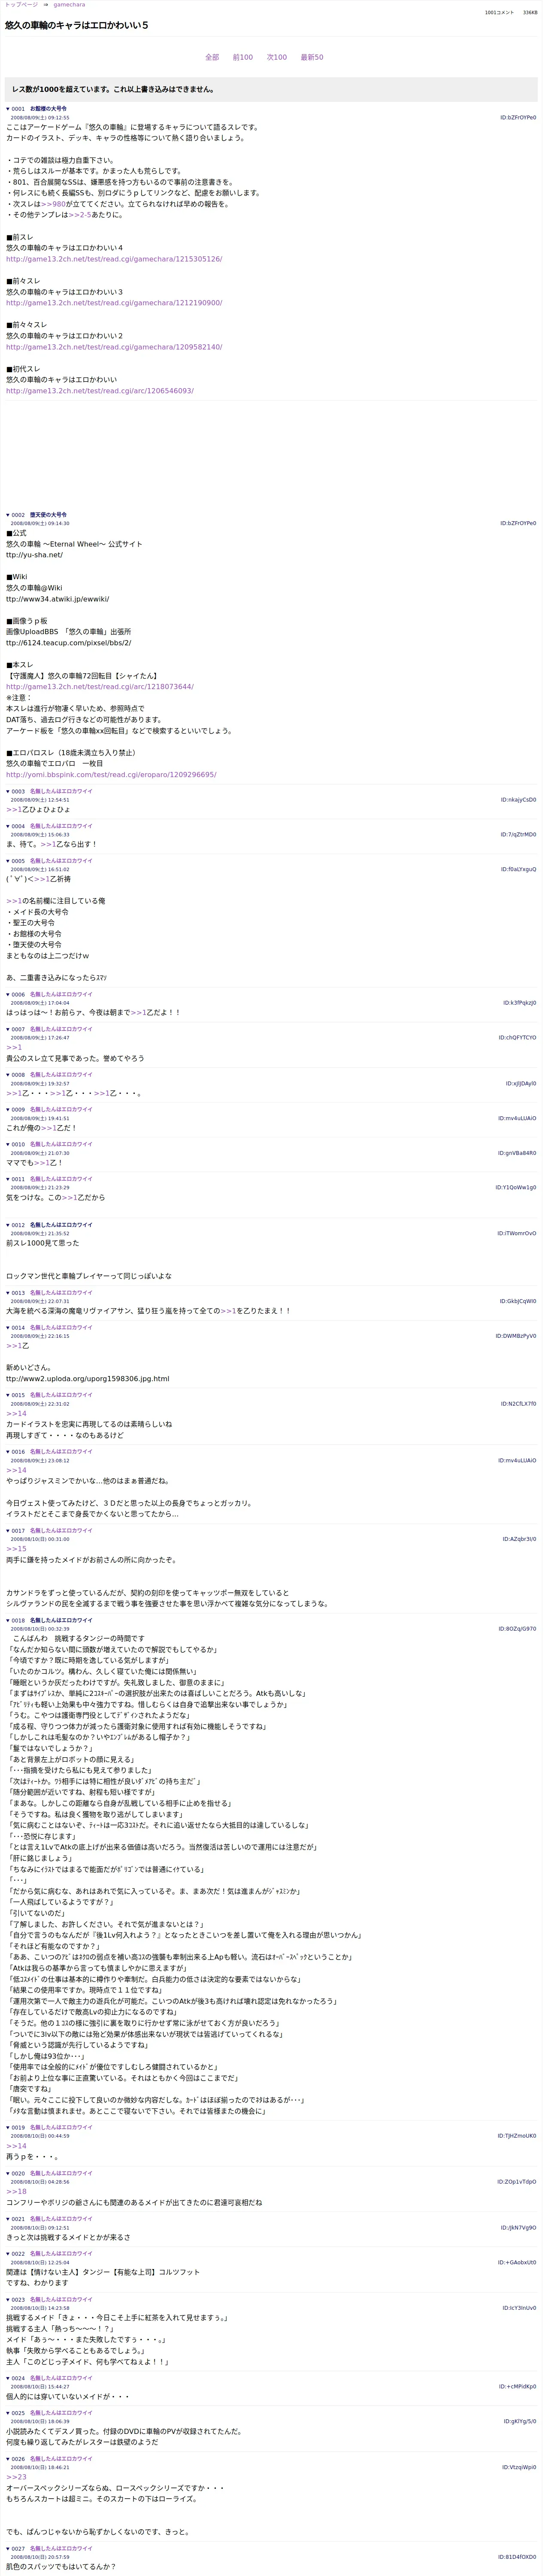
Task: Click thread title 悠久の車輪のキャラはエロかわいい5
Action: pos(77,26)
